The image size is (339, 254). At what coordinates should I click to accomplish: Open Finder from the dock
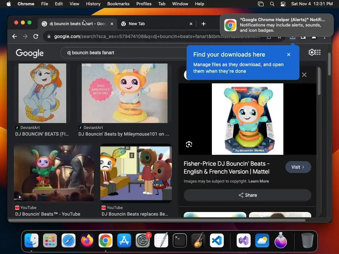(31, 240)
